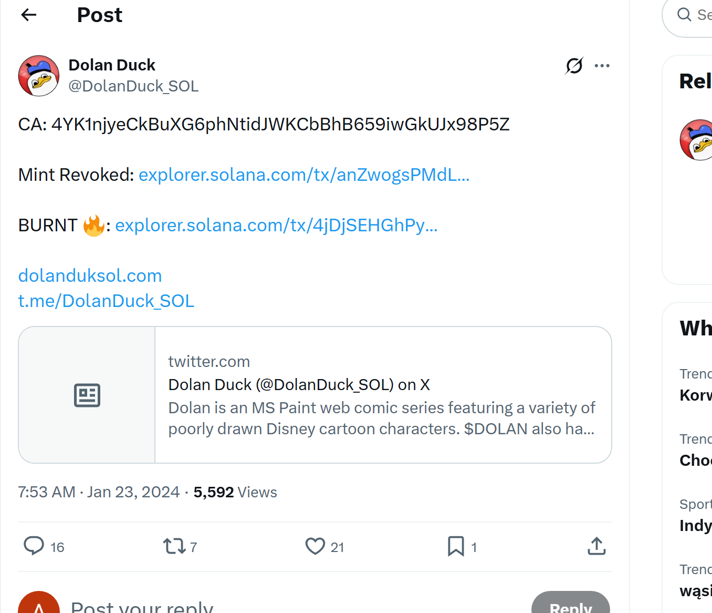Open the Mint Revoked explorer link
Viewport: 712px width, 613px height.
(303, 175)
